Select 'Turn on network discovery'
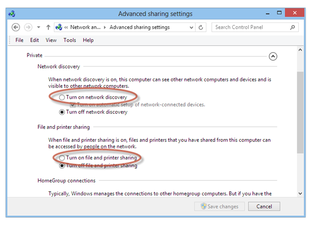This screenshot has width=313, height=226. pos(93,97)
